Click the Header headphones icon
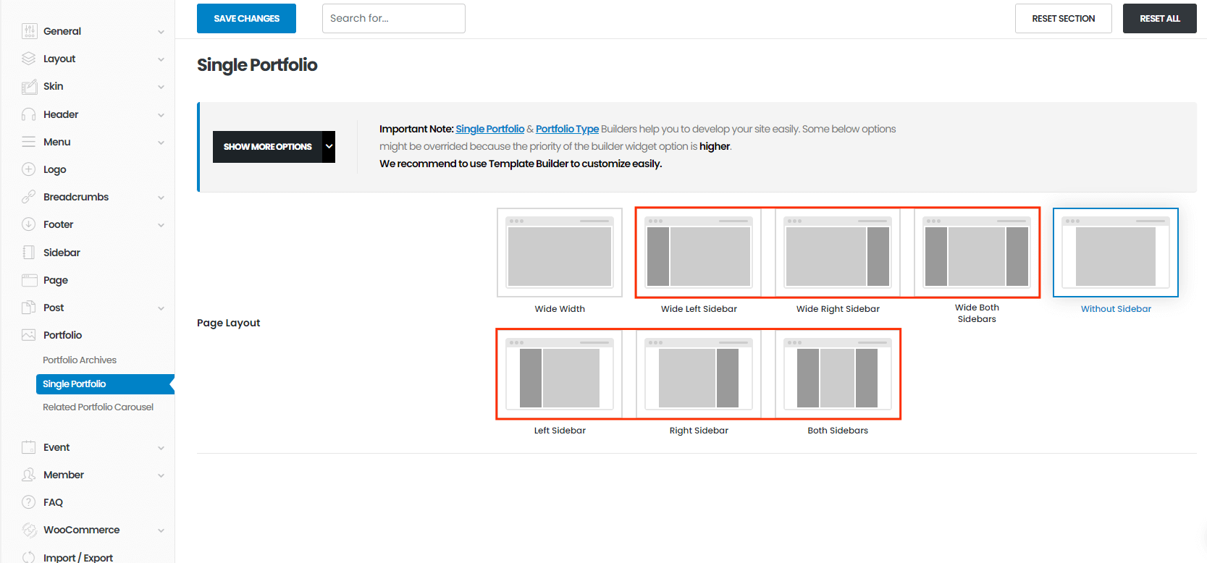Screen dimensions: 1207x563 (x=29, y=114)
